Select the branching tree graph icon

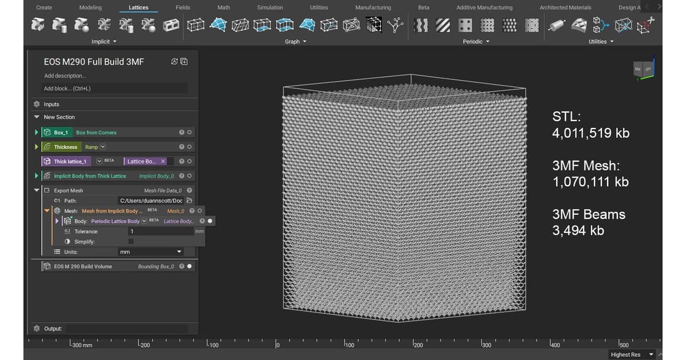pyautogui.click(x=395, y=25)
